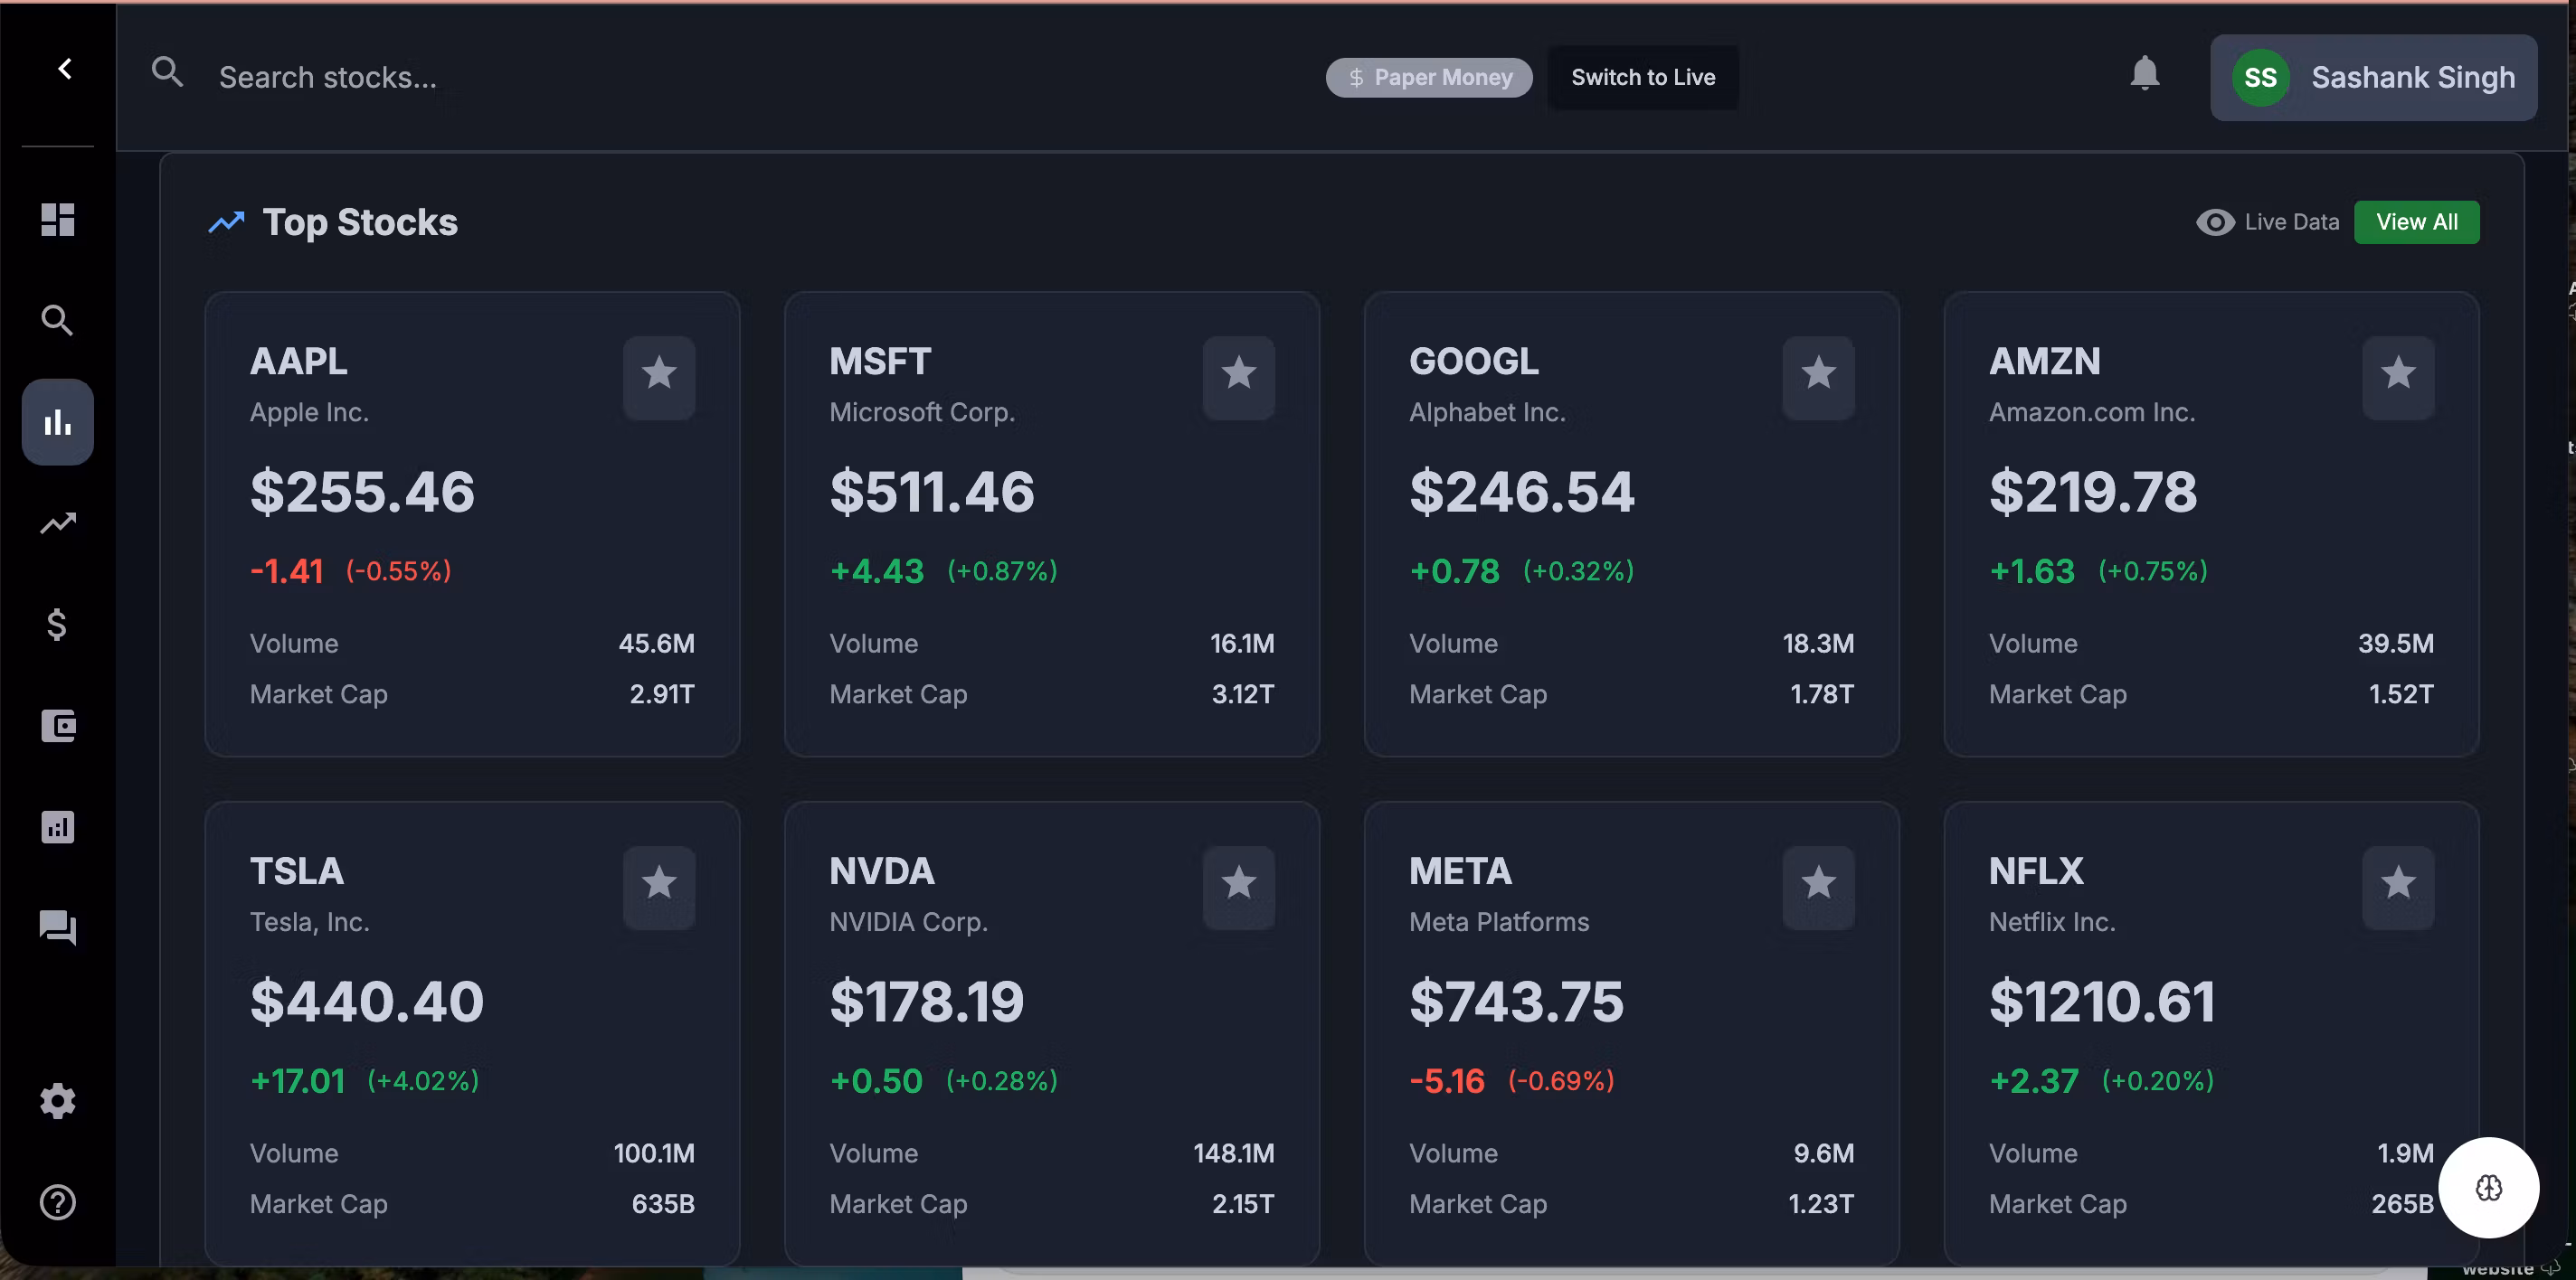Open the dollar sign icon in sidebar
This screenshot has height=1280, width=2576.
click(58, 625)
